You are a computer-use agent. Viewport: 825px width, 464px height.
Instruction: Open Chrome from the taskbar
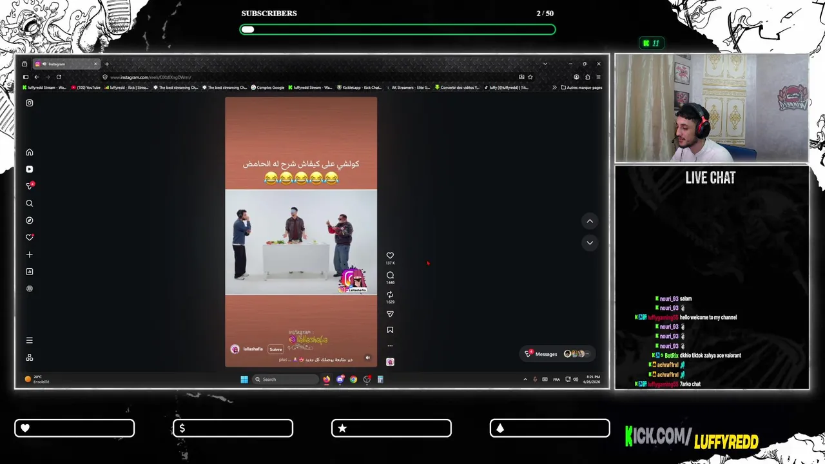[353, 379]
